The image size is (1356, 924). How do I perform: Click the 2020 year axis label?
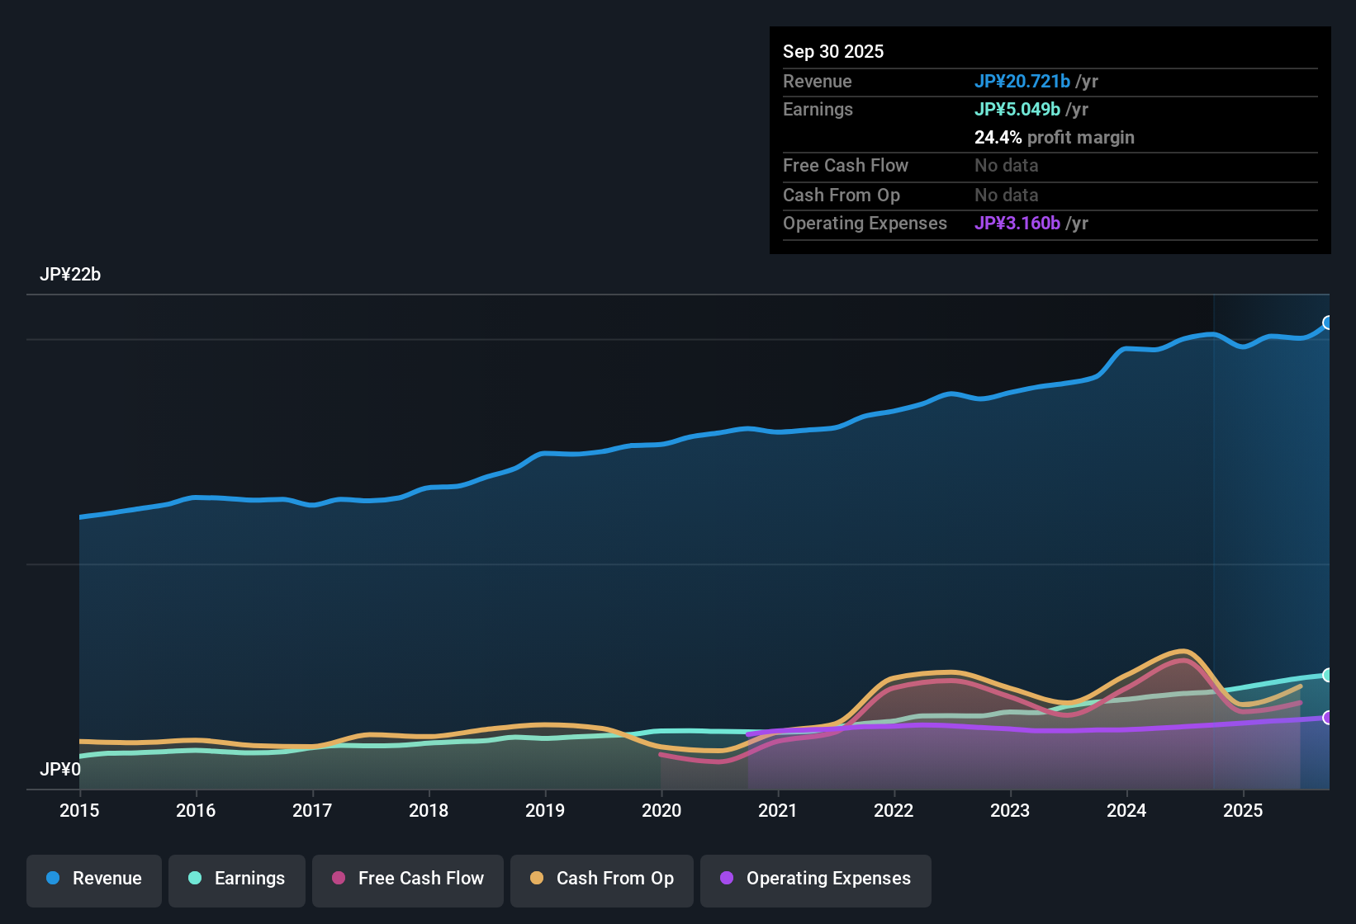click(662, 811)
